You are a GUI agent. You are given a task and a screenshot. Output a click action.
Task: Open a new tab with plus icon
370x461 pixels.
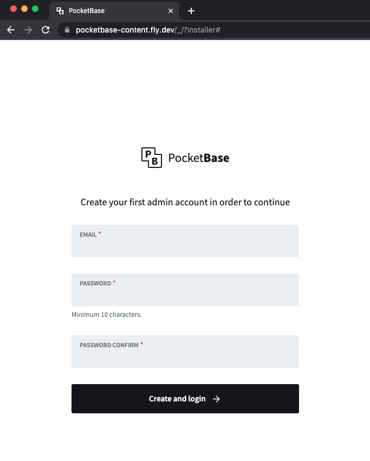191,11
